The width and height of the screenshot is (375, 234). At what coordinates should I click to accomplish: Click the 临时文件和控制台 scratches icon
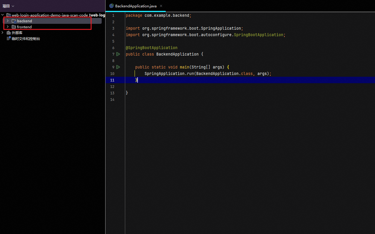pyautogui.click(x=9, y=39)
